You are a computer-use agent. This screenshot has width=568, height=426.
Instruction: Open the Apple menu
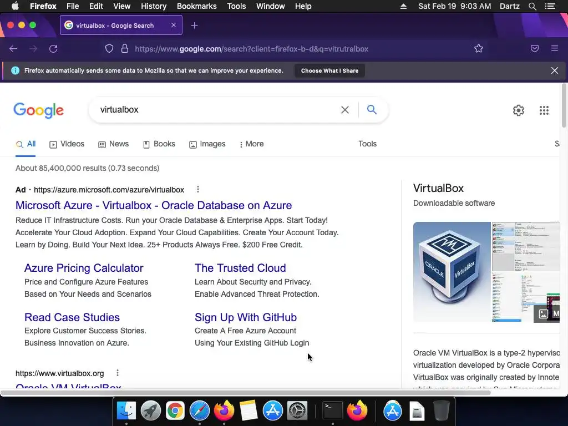[15, 6]
